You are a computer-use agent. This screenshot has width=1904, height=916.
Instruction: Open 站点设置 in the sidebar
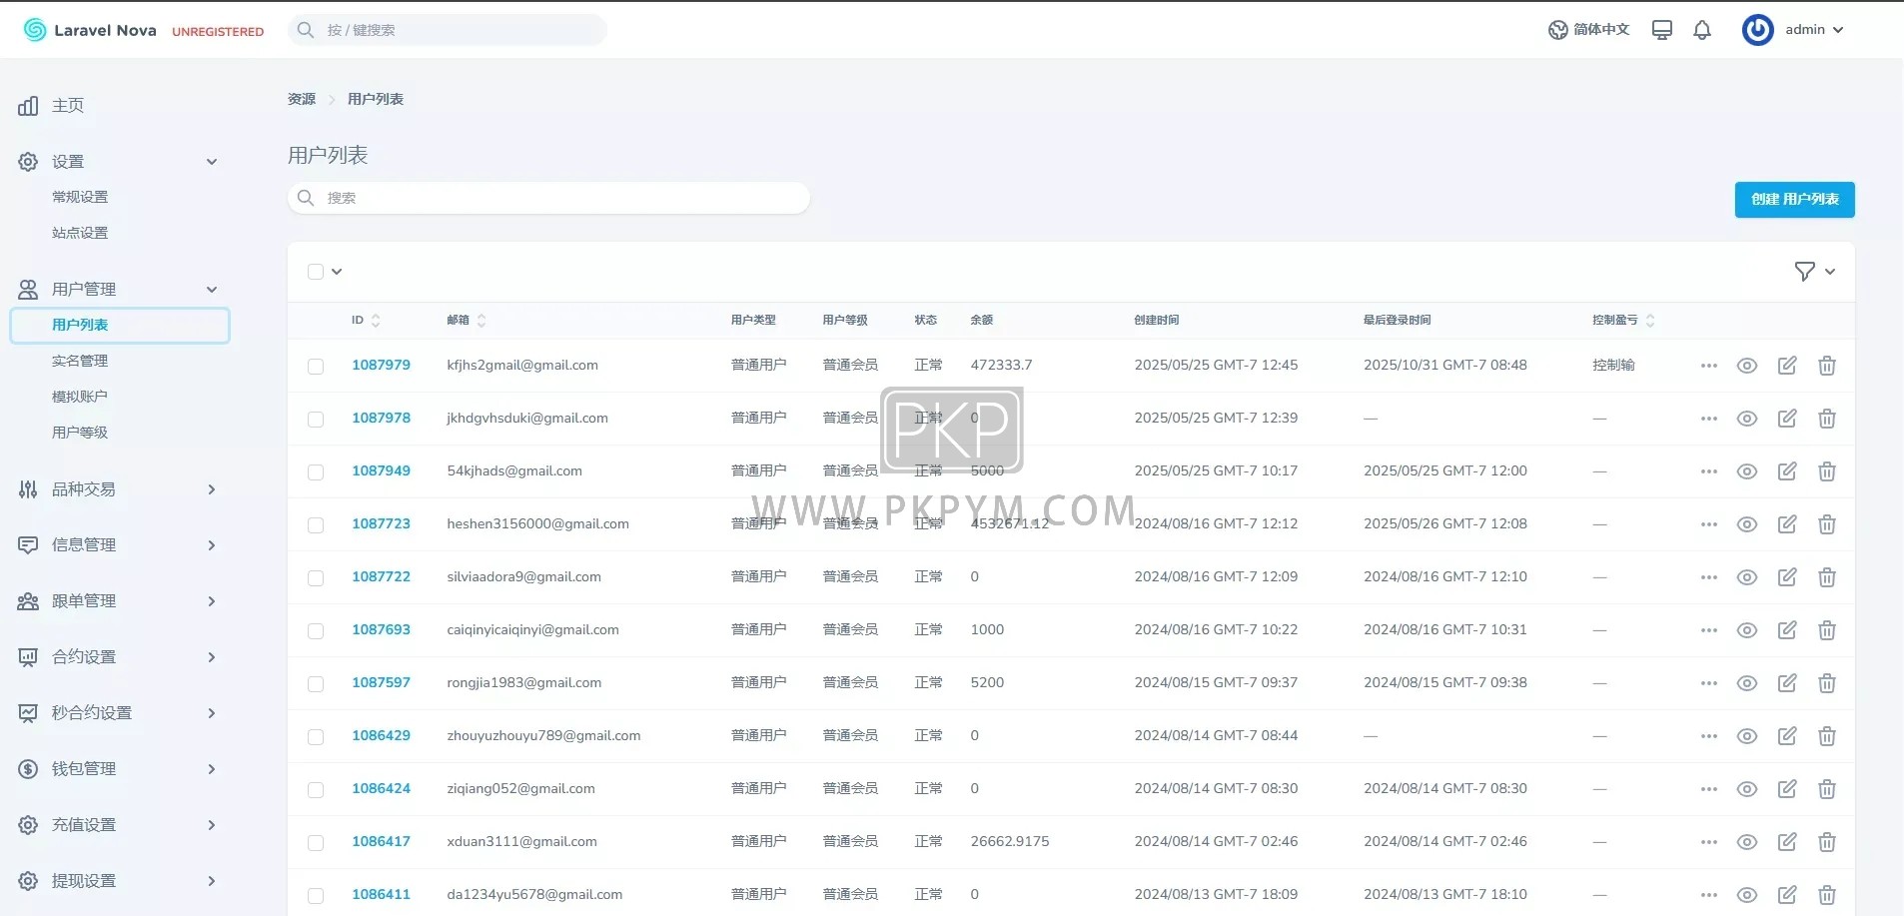[80, 234]
